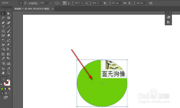
Task: Select the Hand tool
Action: point(3,73)
